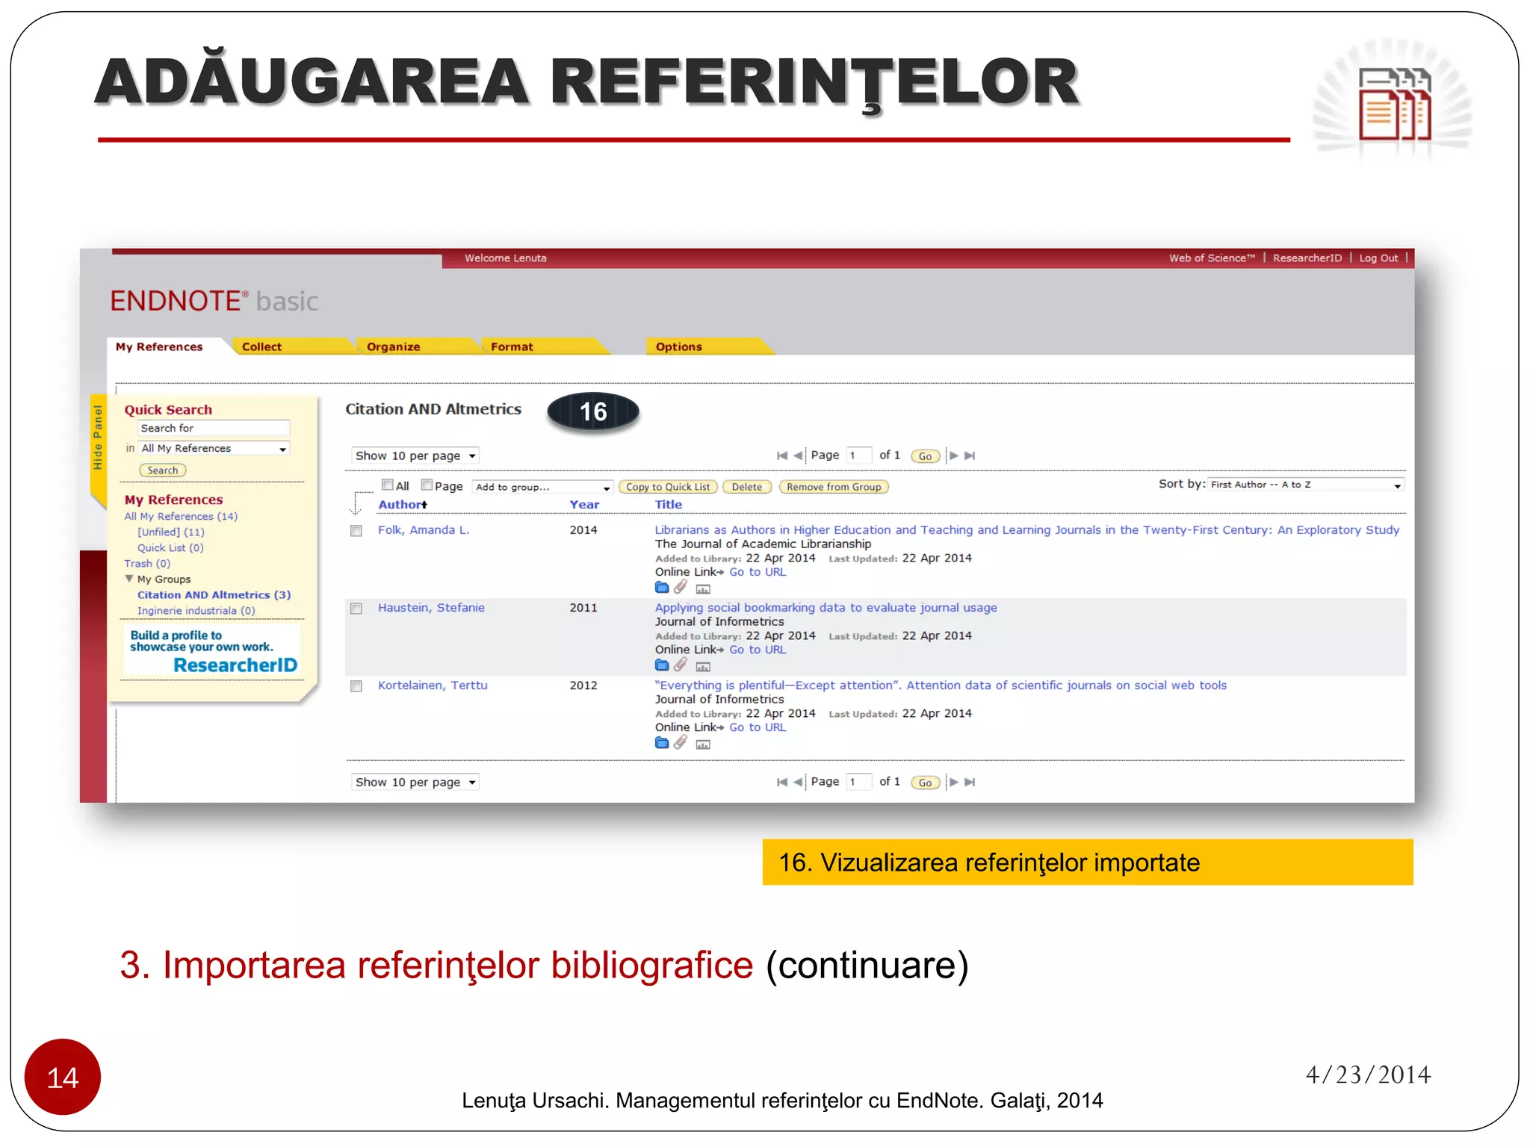Open Quick List (0) in sidebar
The image size is (1530, 1147).
pos(170,547)
